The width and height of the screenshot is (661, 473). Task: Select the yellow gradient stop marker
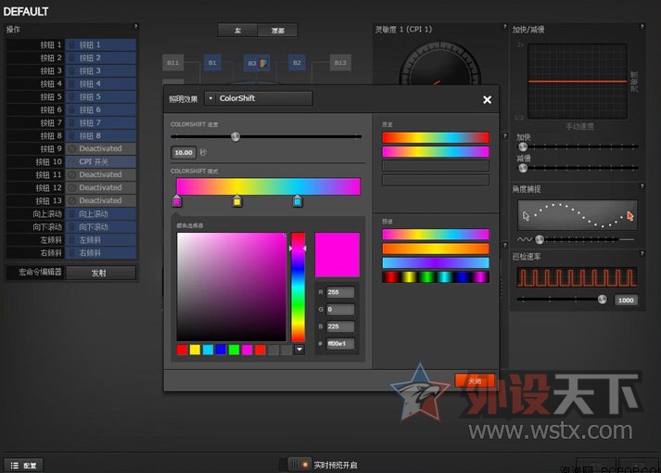237,201
